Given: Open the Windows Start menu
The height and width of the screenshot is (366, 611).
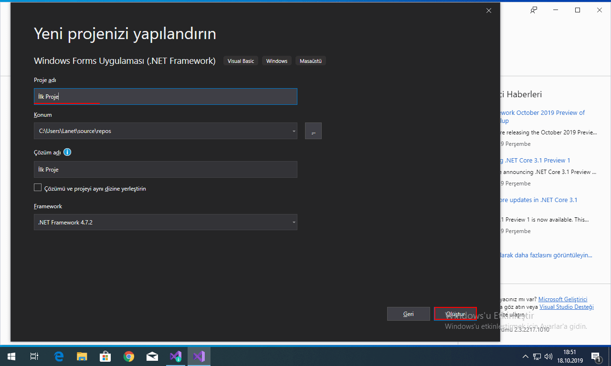Looking at the screenshot, I should click(x=11, y=356).
